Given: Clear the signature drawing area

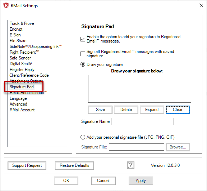Looking at the screenshot, I should coord(178,110).
